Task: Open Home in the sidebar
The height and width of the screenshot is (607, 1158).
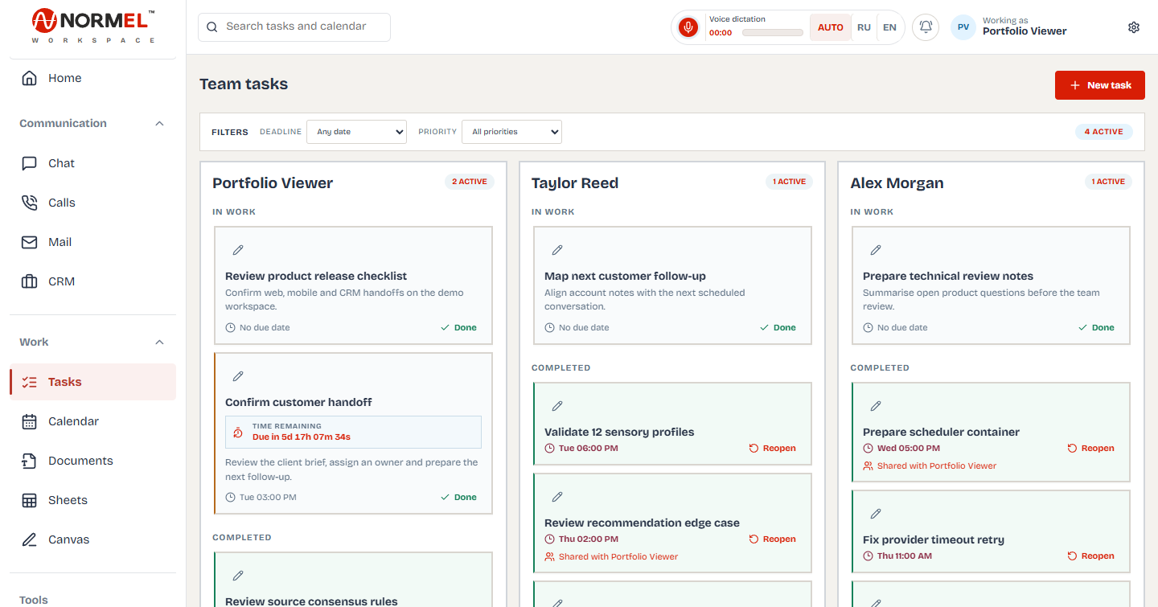Action: click(x=92, y=78)
